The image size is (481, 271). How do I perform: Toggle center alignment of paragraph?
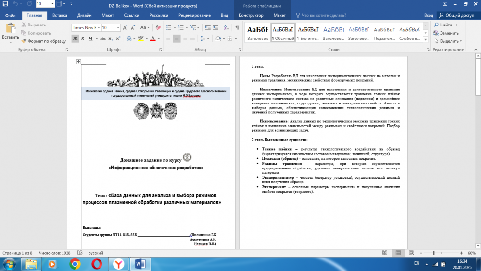[x=177, y=39]
